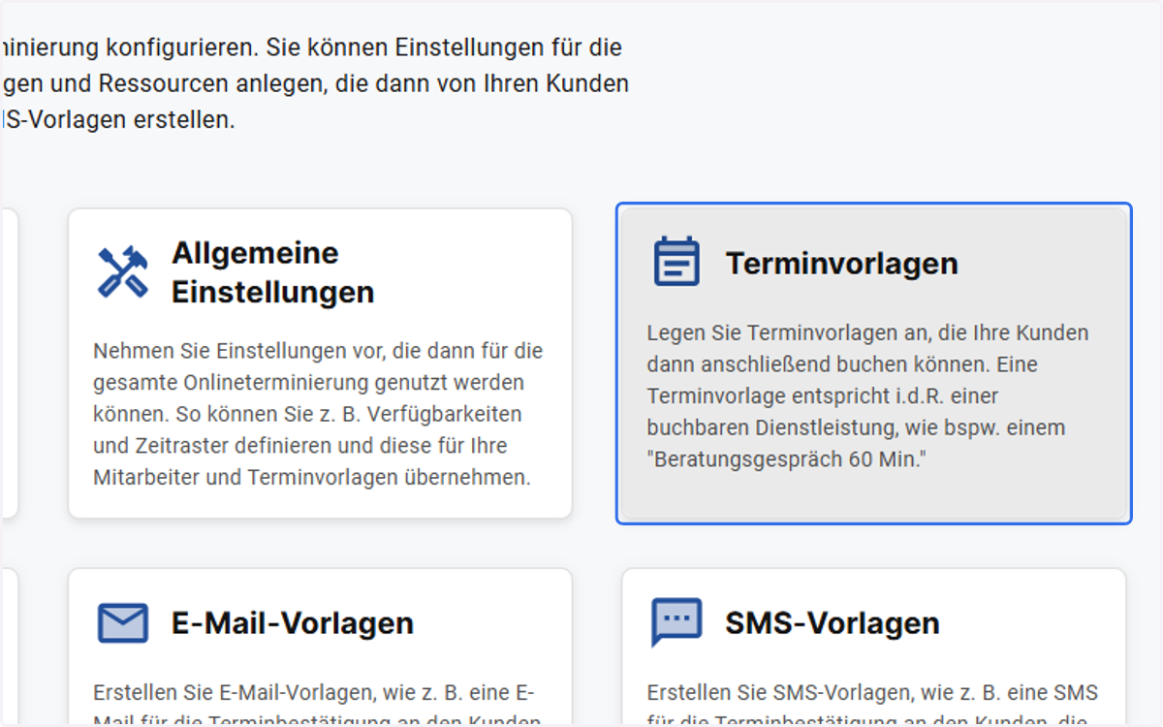This screenshot has width=1163, height=727.
Task: Open Allgemeine Einstellungen heading
Action: [273, 272]
